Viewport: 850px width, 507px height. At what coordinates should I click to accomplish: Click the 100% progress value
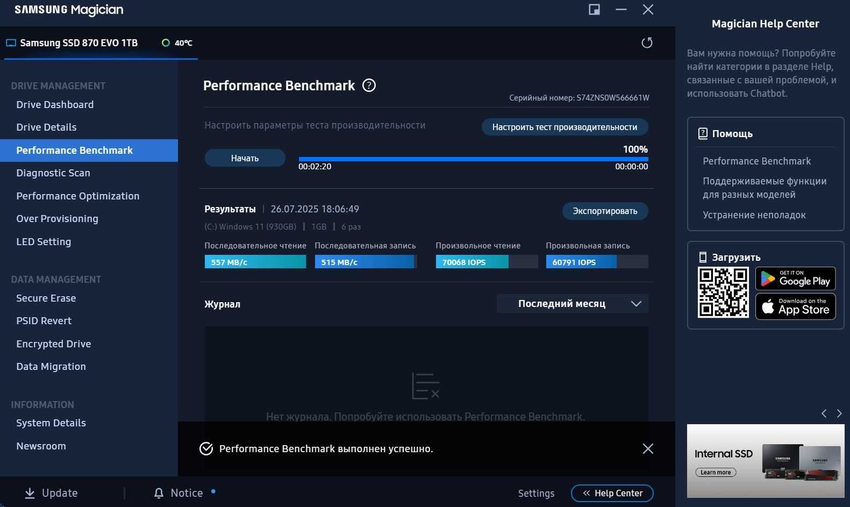pyautogui.click(x=635, y=149)
